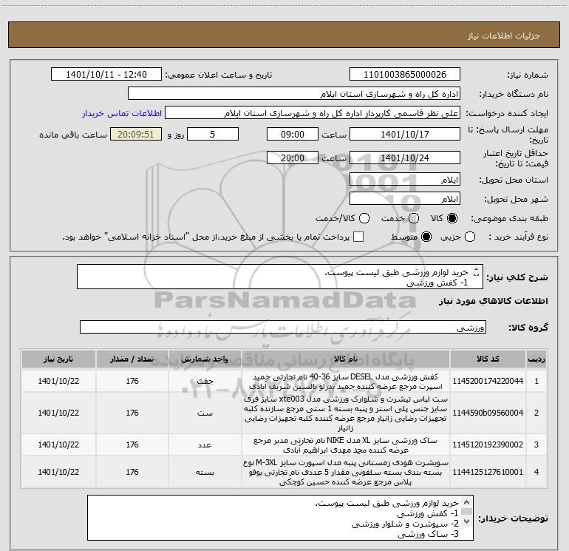Click the row 1 quantity 176
The image size is (569, 551).
[x=132, y=381]
